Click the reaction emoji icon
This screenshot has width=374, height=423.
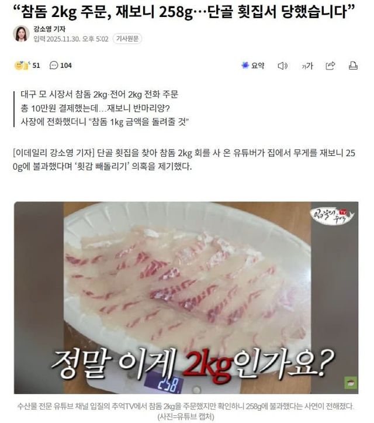(x=22, y=66)
